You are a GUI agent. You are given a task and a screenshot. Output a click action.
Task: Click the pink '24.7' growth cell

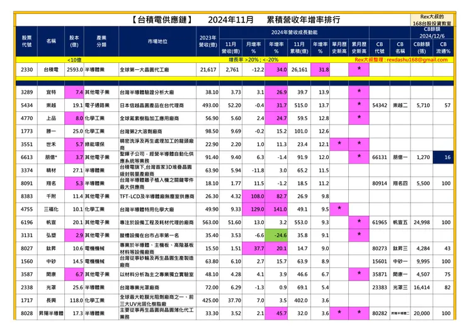pyautogui.click(x=276, y=118)
